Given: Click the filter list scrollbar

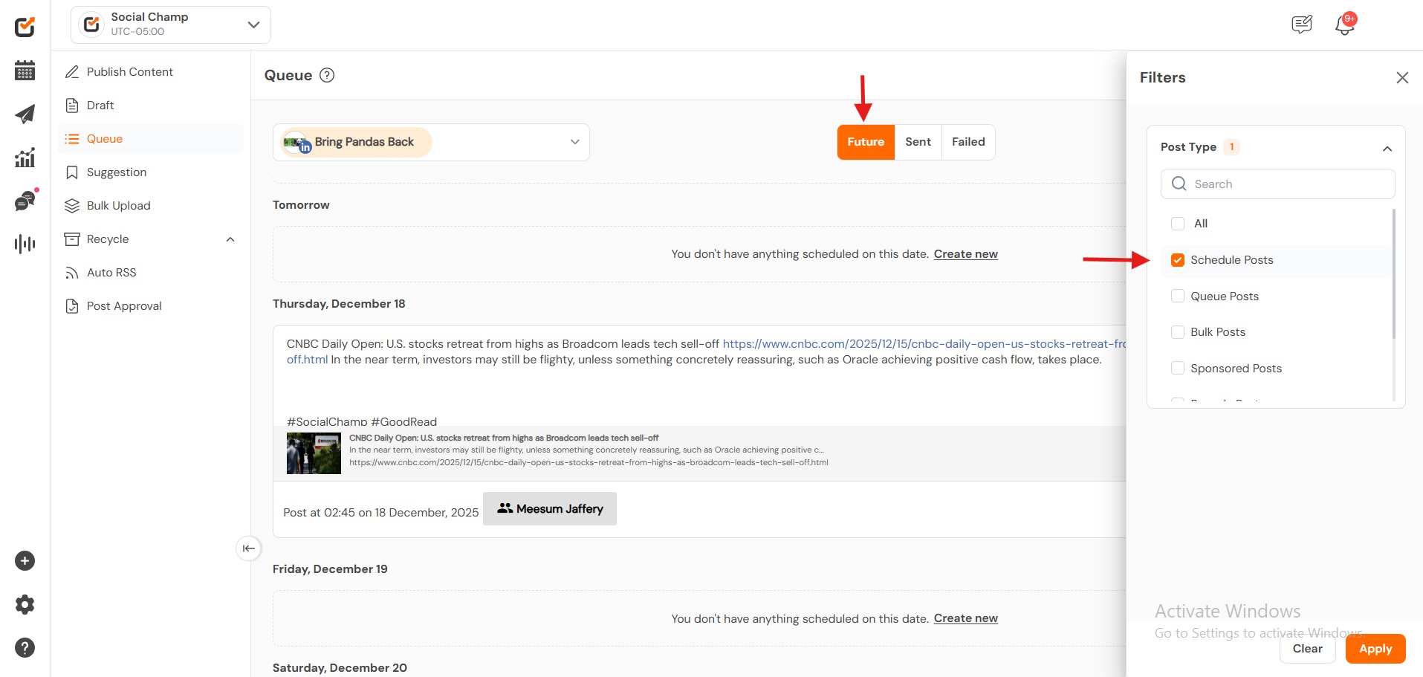Looking at the screenshot, I should [1393, 275].
